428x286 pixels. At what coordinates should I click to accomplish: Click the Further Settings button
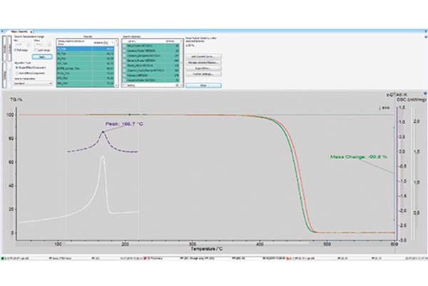click(x=203, y=74)
